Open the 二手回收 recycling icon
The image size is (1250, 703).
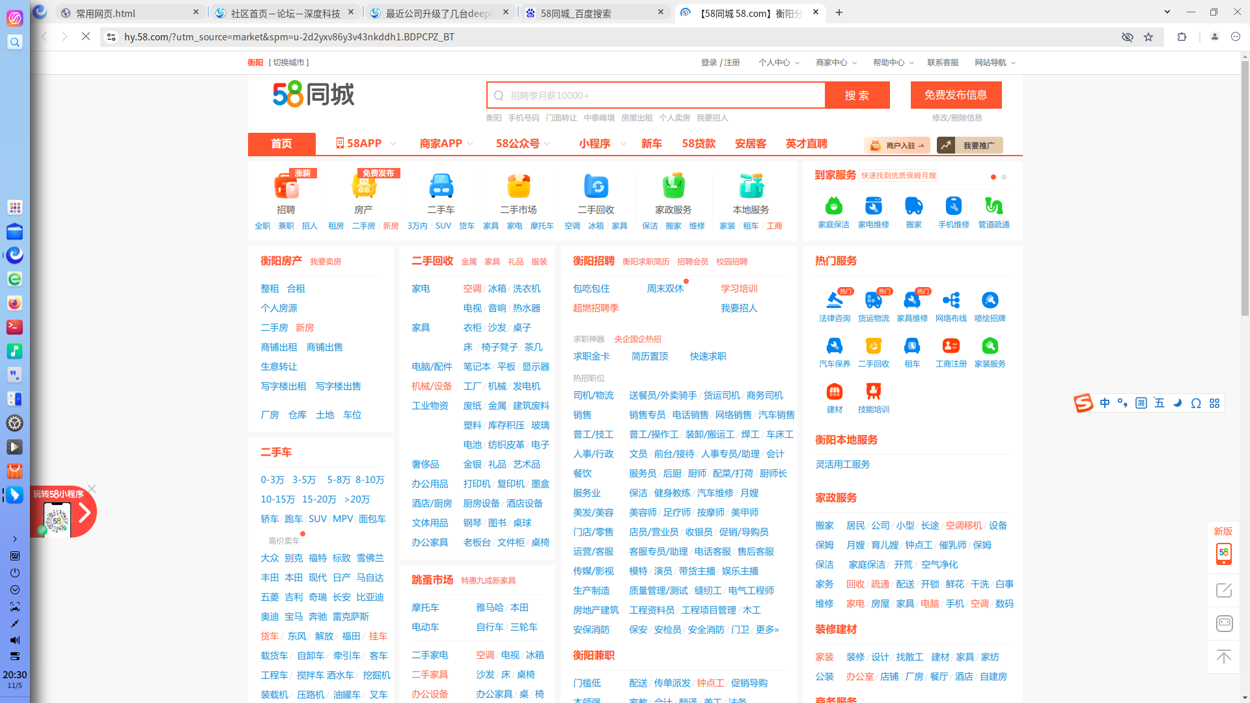[x=596, y=186]
